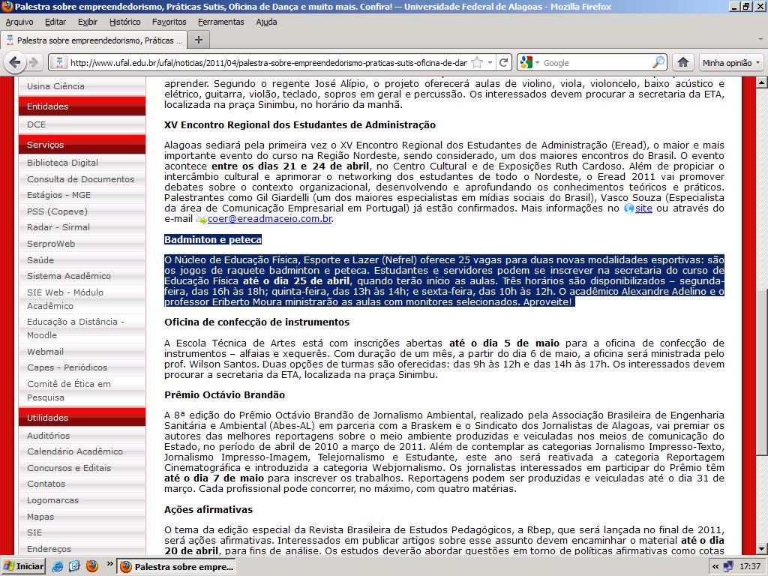Open the Ajuda menu
This screenshot has width=768, height=576.
click(266, 22)
